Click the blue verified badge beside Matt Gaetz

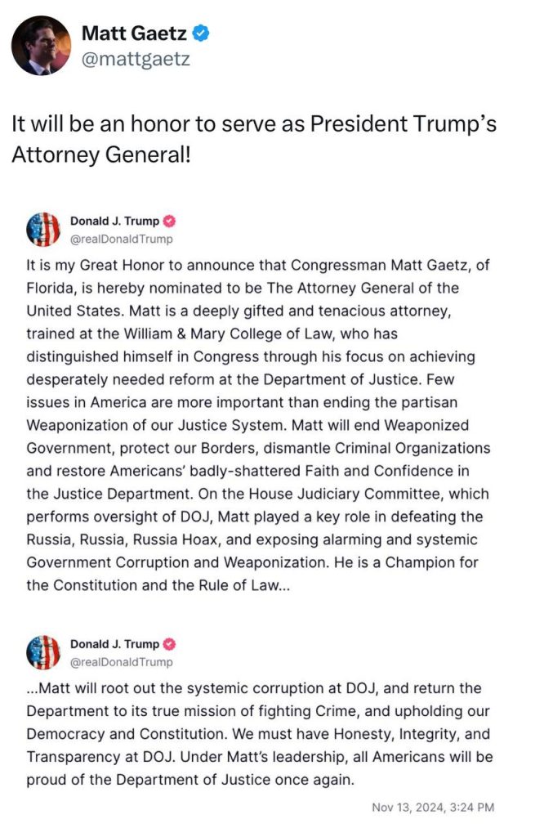pos(201,34)
